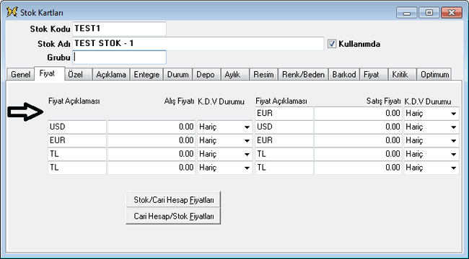
Task: Open the Aylık tab
Action: [234, 74]
